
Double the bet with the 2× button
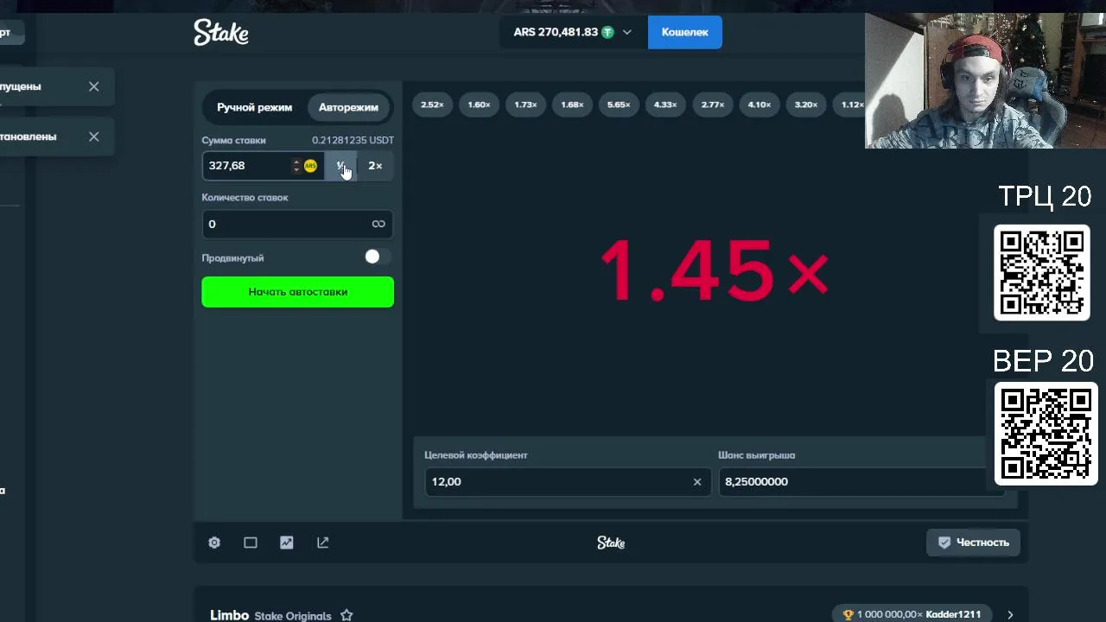(x=375, y=166)
